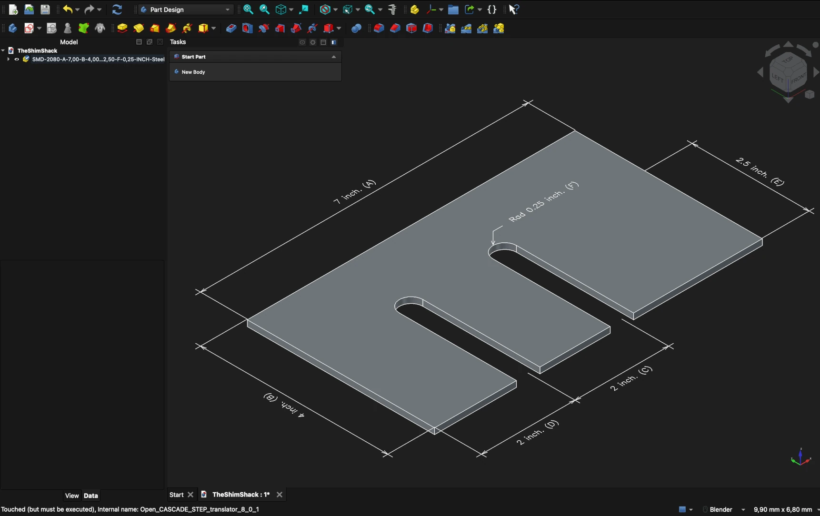The width and height of the screenshot is (820, 516).
Task: Open the Part Design workbench dropdown
Action: 186,10
